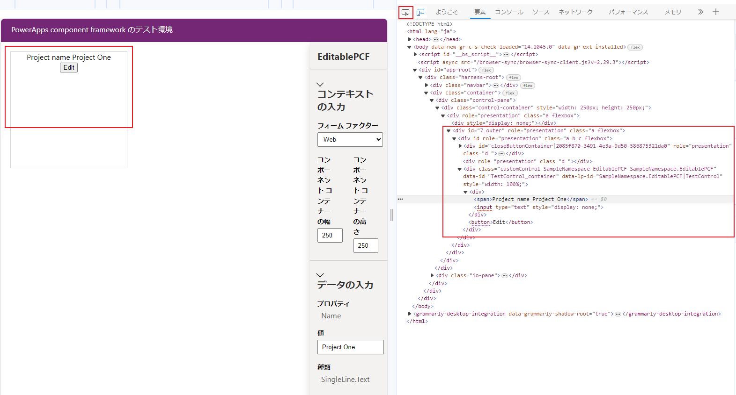Click the flex badge after the navbar div
The width and height of the screenshot is (736, 395).
(x=528, y=86)
